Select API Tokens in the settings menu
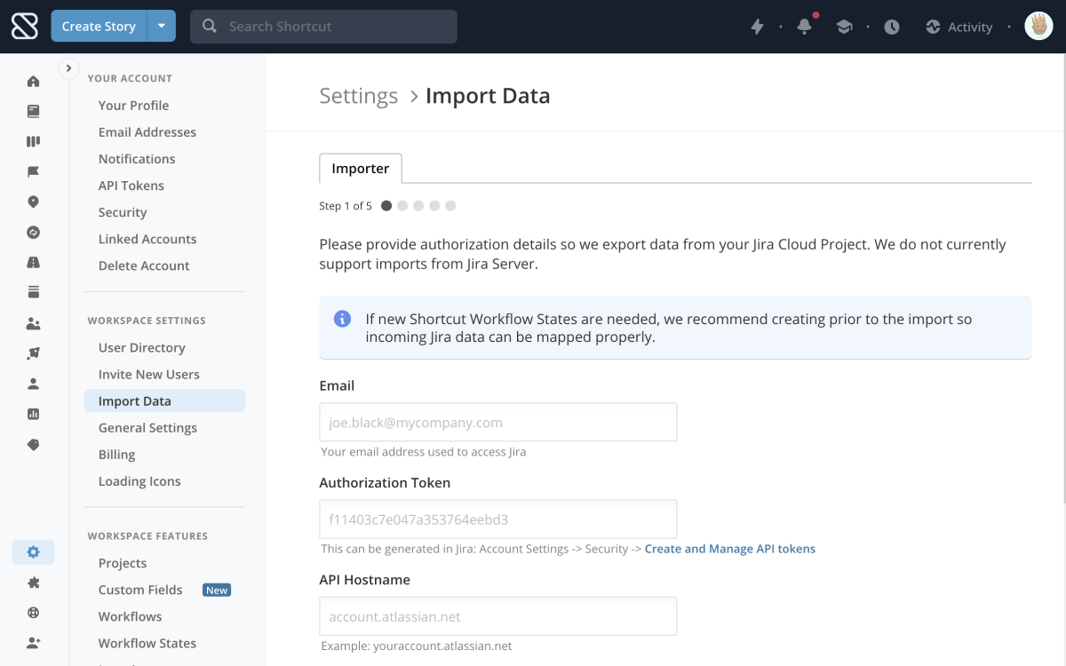 [131, 185]
